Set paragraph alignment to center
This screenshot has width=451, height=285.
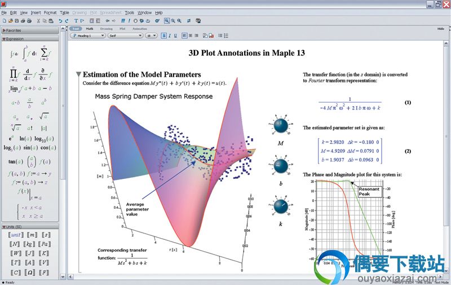tap(191, 36)
